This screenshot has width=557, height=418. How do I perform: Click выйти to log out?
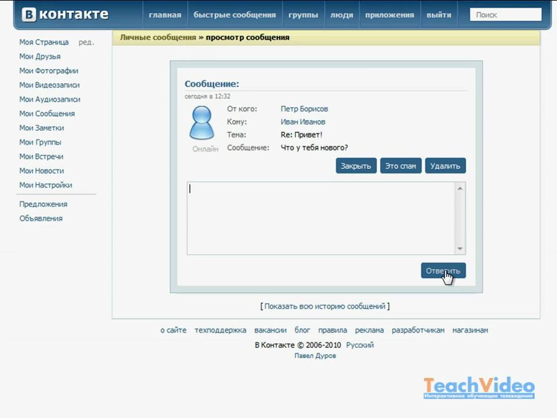pos(439,15)
